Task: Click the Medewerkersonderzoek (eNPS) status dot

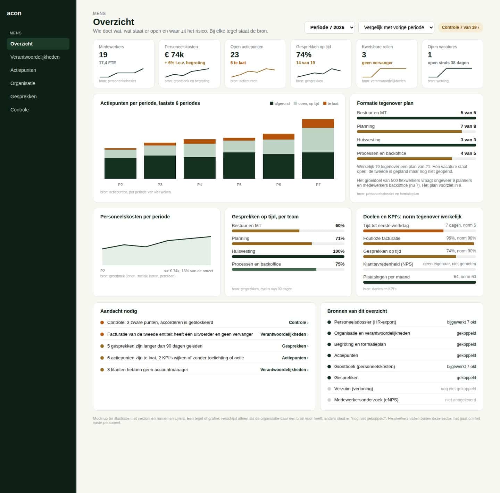Action: click(x=329, y=400)
